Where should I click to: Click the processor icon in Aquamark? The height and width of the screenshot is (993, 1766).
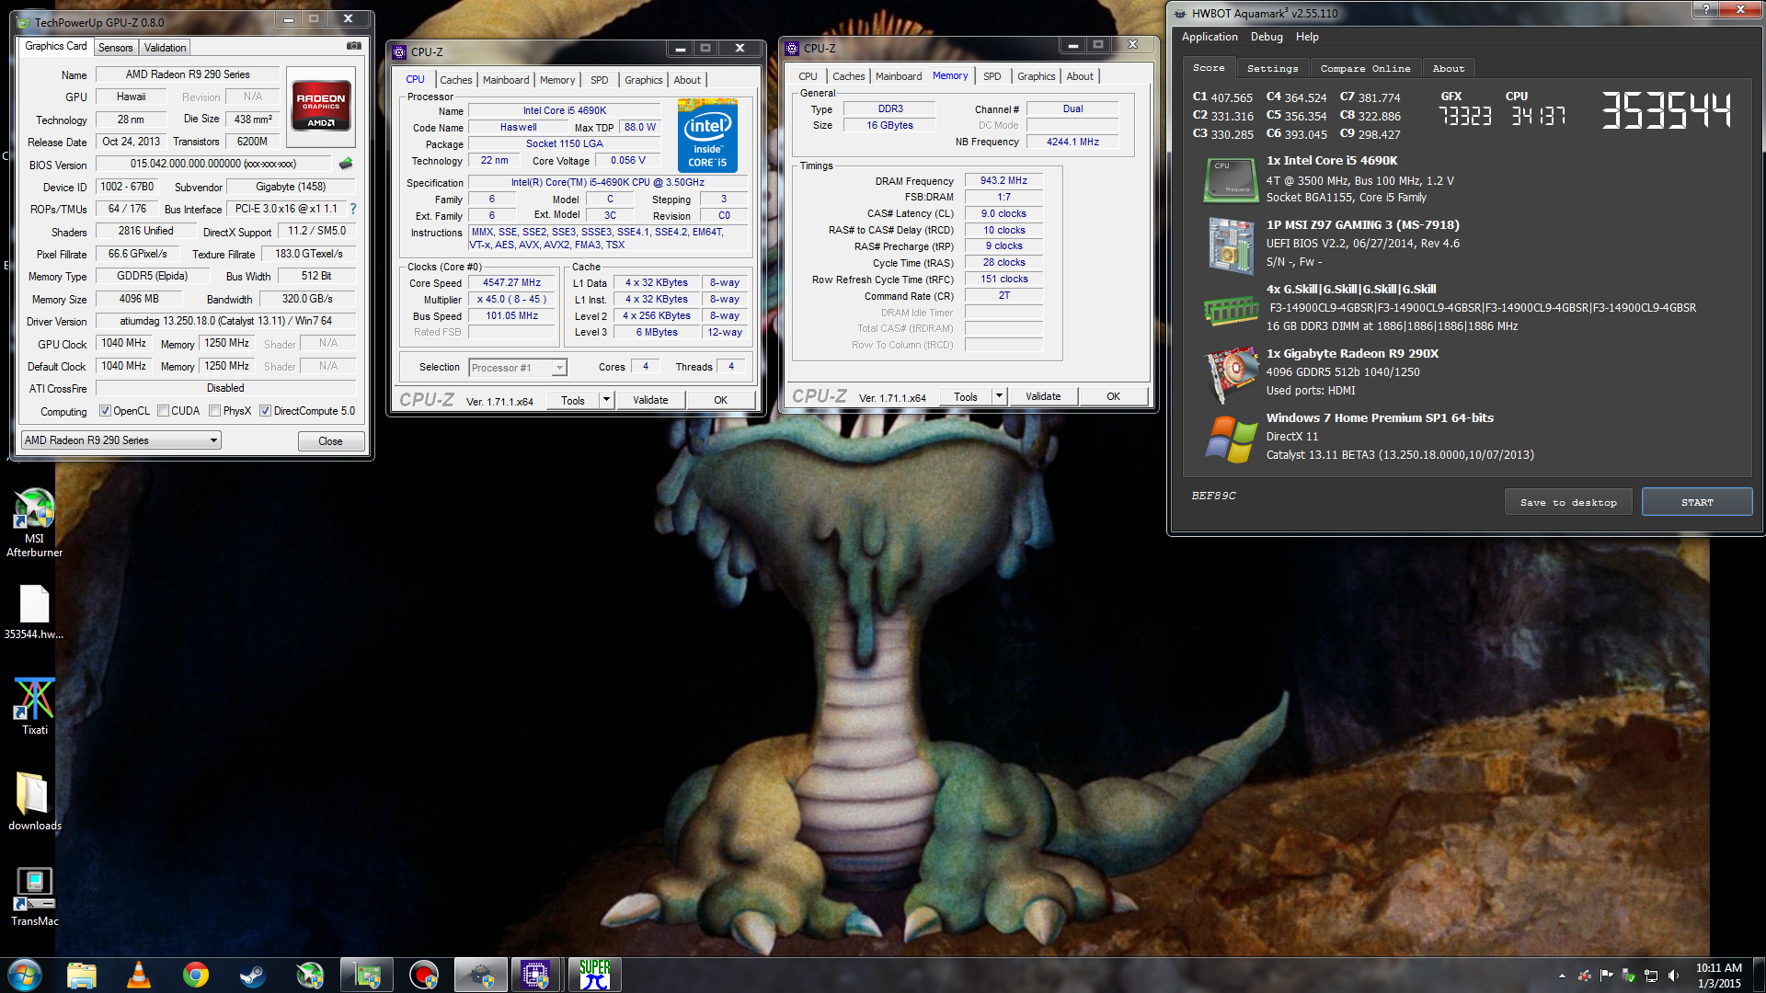tap(1231, 180)
